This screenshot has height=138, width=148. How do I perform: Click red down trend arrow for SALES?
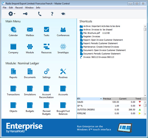click(140, 102)
